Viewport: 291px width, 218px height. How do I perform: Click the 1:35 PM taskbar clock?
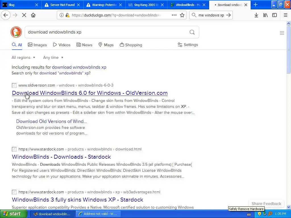point(280,214)
